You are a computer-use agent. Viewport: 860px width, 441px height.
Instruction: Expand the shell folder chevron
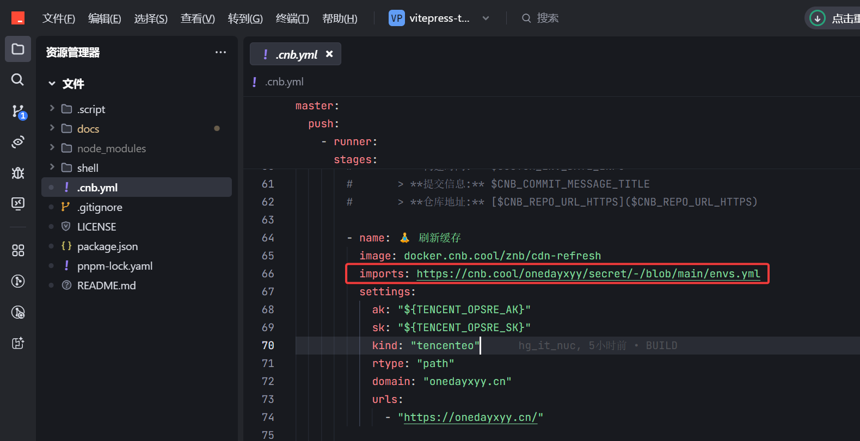(52, 167)
